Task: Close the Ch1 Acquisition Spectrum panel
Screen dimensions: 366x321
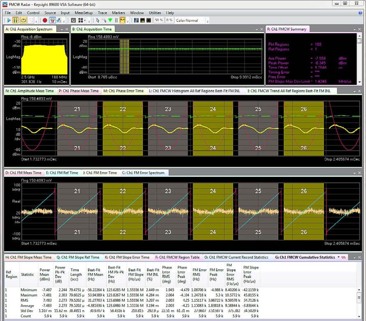Action: pos(67,30)
